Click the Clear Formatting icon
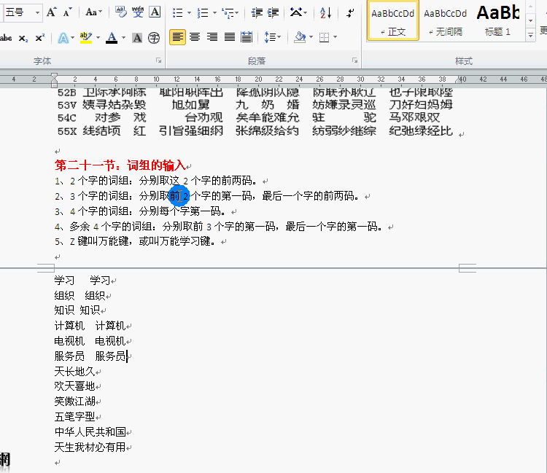The width and height of the screenshot is (547, 473). pos(121,12)
